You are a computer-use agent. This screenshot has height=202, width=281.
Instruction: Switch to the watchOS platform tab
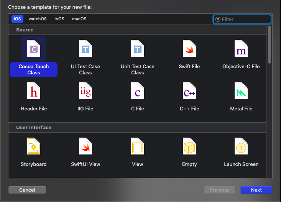click(x=37, y=19)
